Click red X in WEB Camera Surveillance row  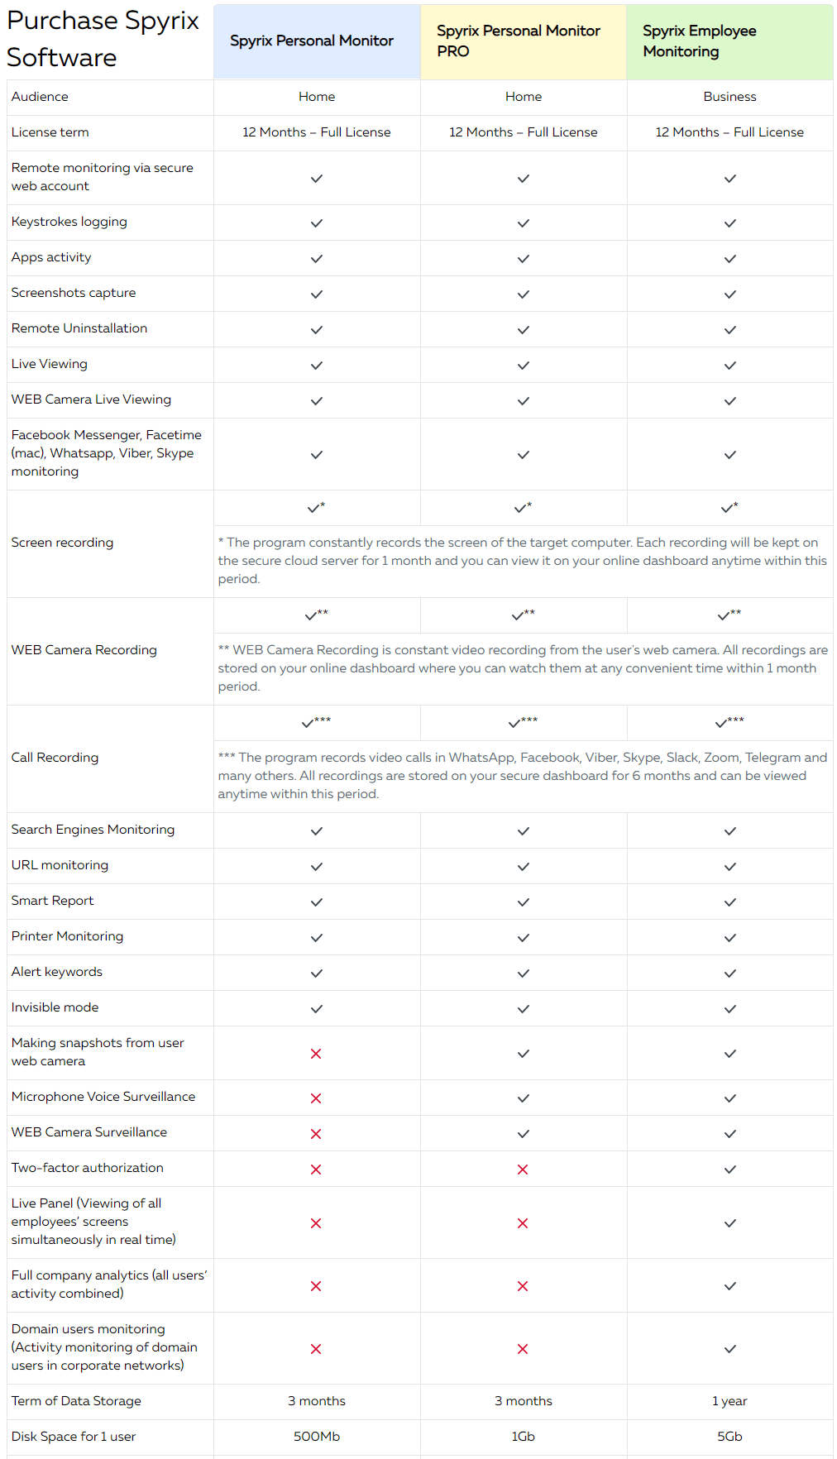[x=316, y=1134]
